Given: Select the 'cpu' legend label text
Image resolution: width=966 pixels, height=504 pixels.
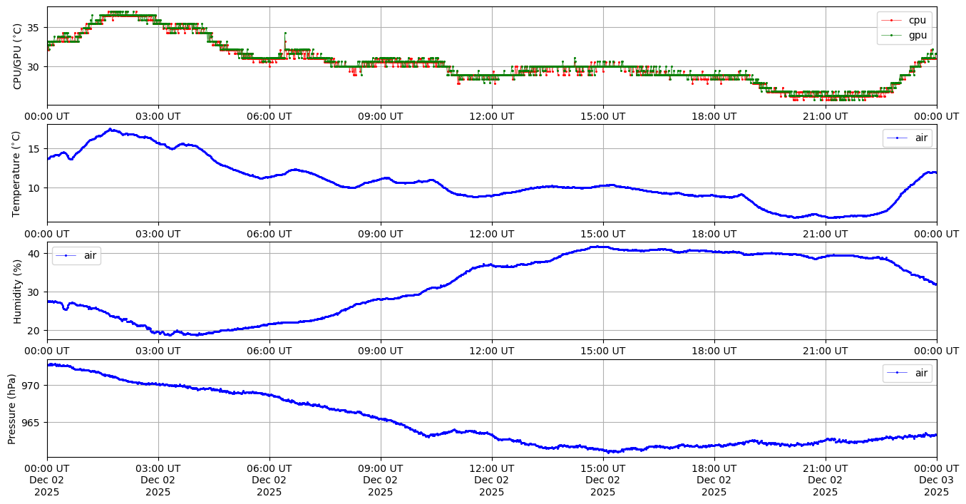Looking at the screenshot, I should pyautogui.click(x=917, y=21).
